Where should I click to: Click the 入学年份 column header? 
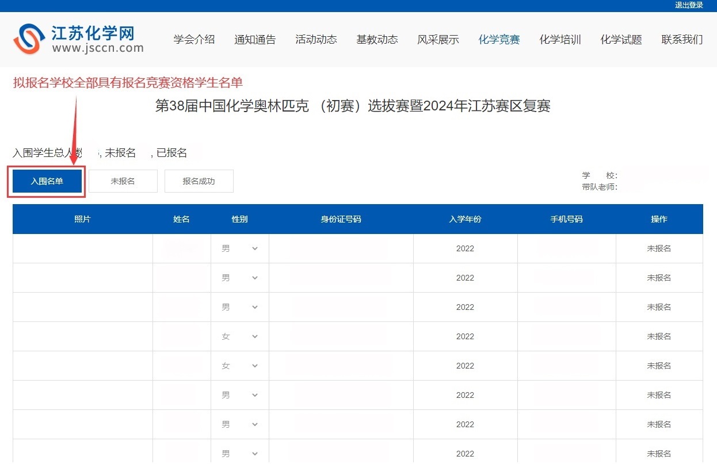(465, 219)
